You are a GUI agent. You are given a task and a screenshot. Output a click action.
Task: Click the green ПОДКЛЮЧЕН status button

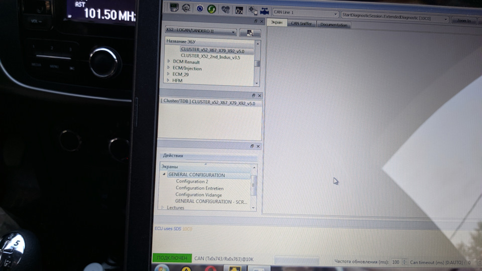172,258
